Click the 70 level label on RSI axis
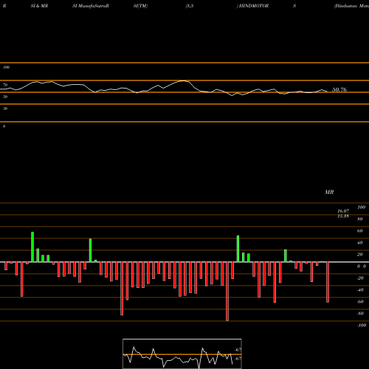Image resolution: width=369 pixels, height=369 pixels. tap(5, 85)
